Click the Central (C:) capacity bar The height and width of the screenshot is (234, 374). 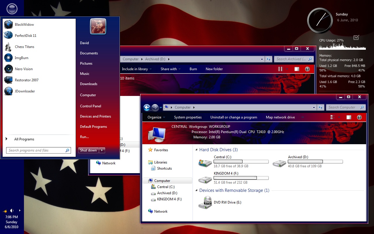click(x=241, y=161)
